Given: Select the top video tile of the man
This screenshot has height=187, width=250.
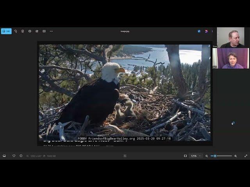Looking at the screenshot, I should 230,37.
